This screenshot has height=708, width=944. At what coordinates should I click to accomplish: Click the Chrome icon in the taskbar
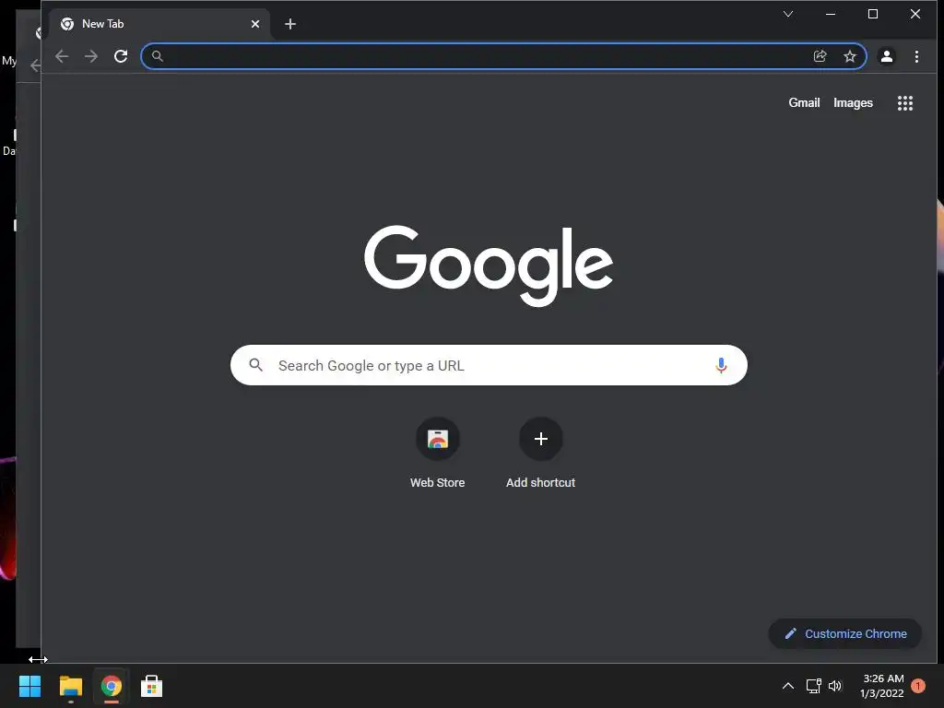112,686
